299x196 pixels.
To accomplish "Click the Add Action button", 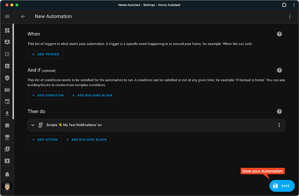I will (x=45, y=140).
